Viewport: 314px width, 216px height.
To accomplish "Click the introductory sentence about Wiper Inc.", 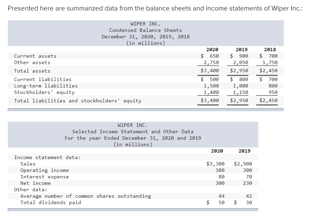I will click(x=155, y=8).
